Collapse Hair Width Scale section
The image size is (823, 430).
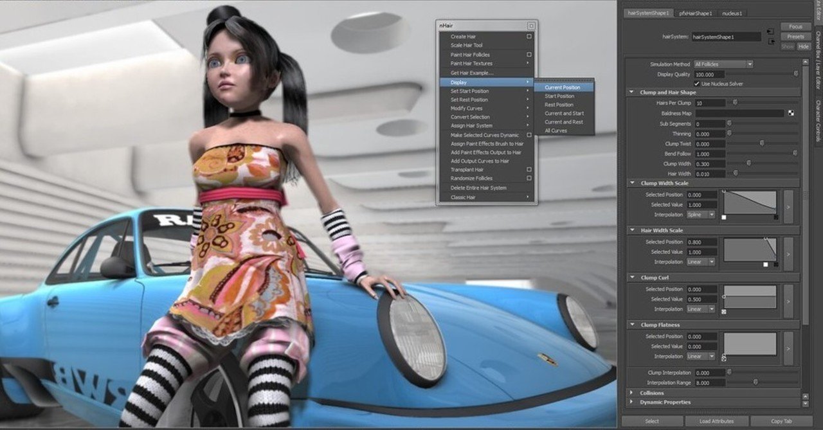tap(631, 230)
